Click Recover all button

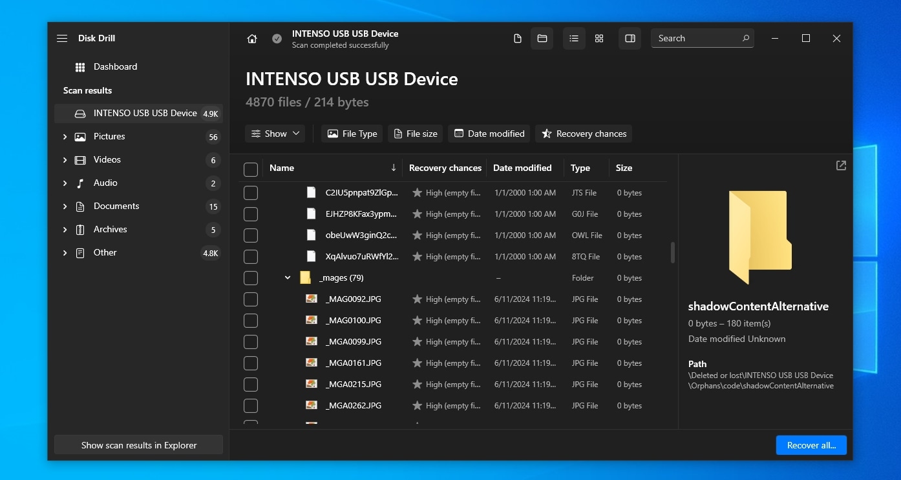[811, 445]
